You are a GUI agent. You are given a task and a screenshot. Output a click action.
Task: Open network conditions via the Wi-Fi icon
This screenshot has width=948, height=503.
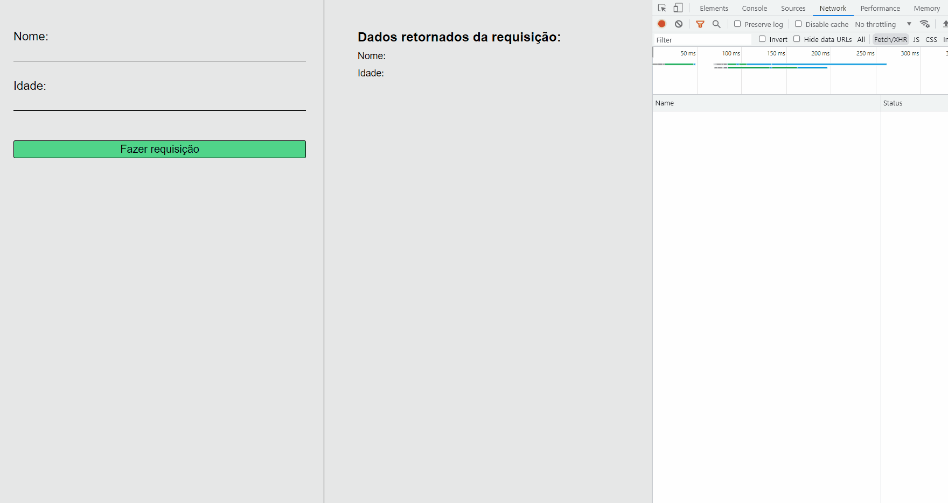[x=925, y=24]
